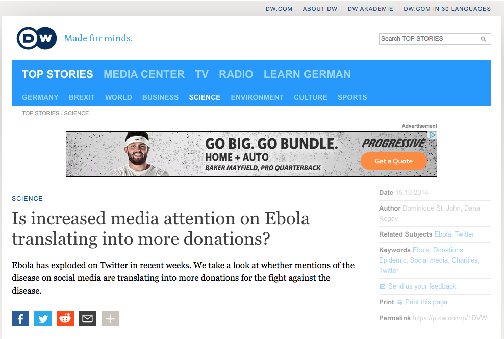Image resolution: width=504 pixels, height=339 pixels.
Task: Open DW.COM top link
Action: pos(279,9)
